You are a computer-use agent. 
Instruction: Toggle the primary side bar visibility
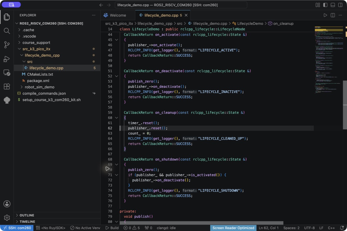[x=325, y=5]
